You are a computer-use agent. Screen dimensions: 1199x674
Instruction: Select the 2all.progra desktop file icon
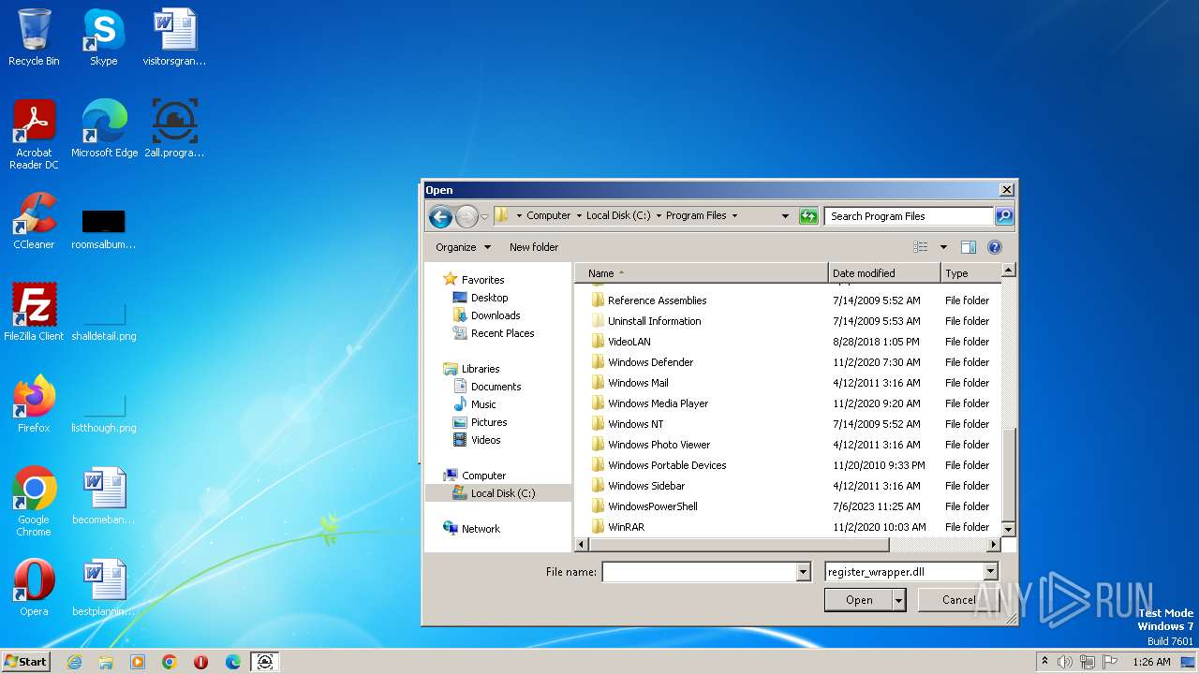pyautogui.click(x=174, y=129)
